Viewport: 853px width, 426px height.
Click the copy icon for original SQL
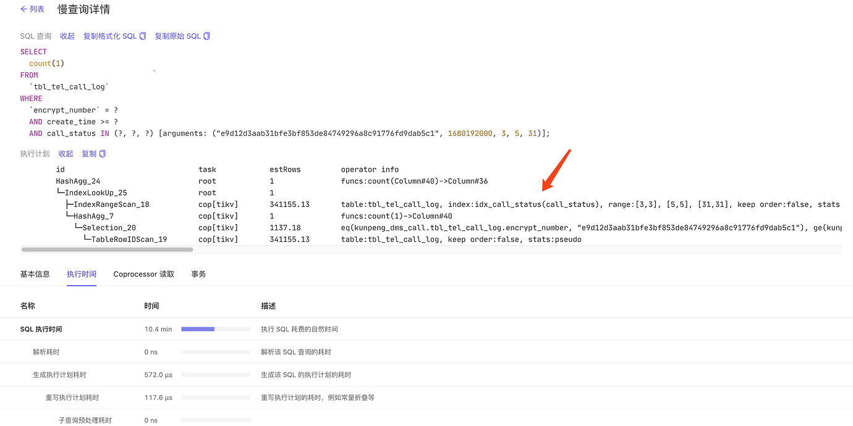coord(207,36)
